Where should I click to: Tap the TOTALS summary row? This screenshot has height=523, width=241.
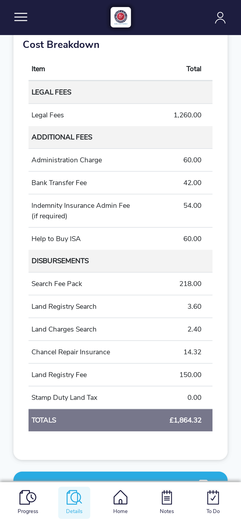120,420
